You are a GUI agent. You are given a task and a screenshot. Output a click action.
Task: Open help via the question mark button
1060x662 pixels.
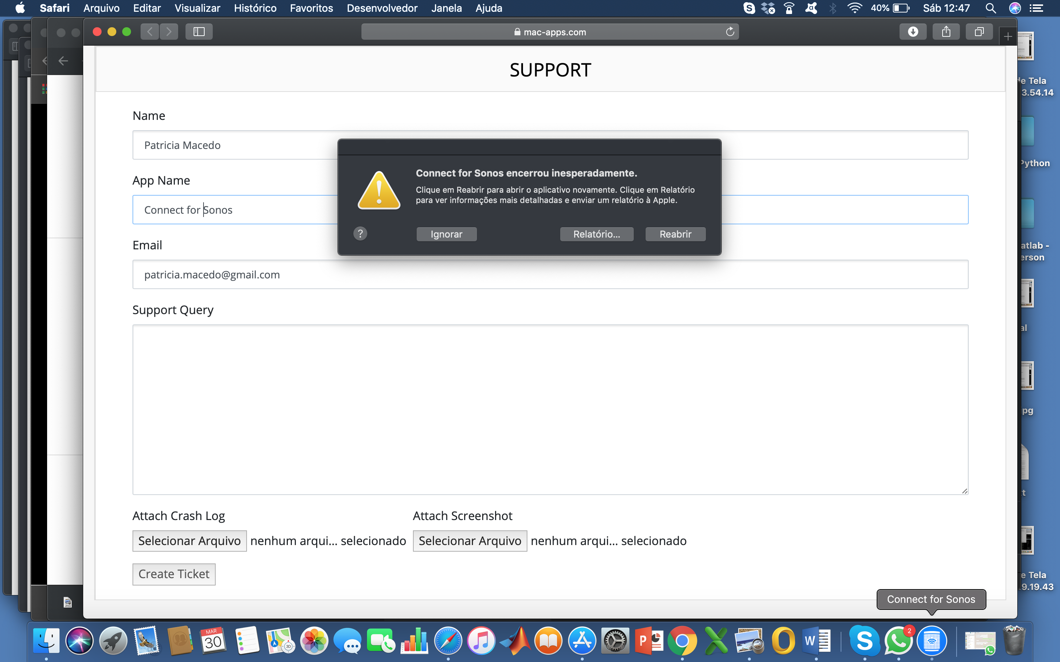pyautogui.click(x=360, y=234)
